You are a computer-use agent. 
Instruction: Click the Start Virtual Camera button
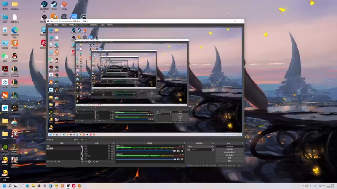[229, 152]
